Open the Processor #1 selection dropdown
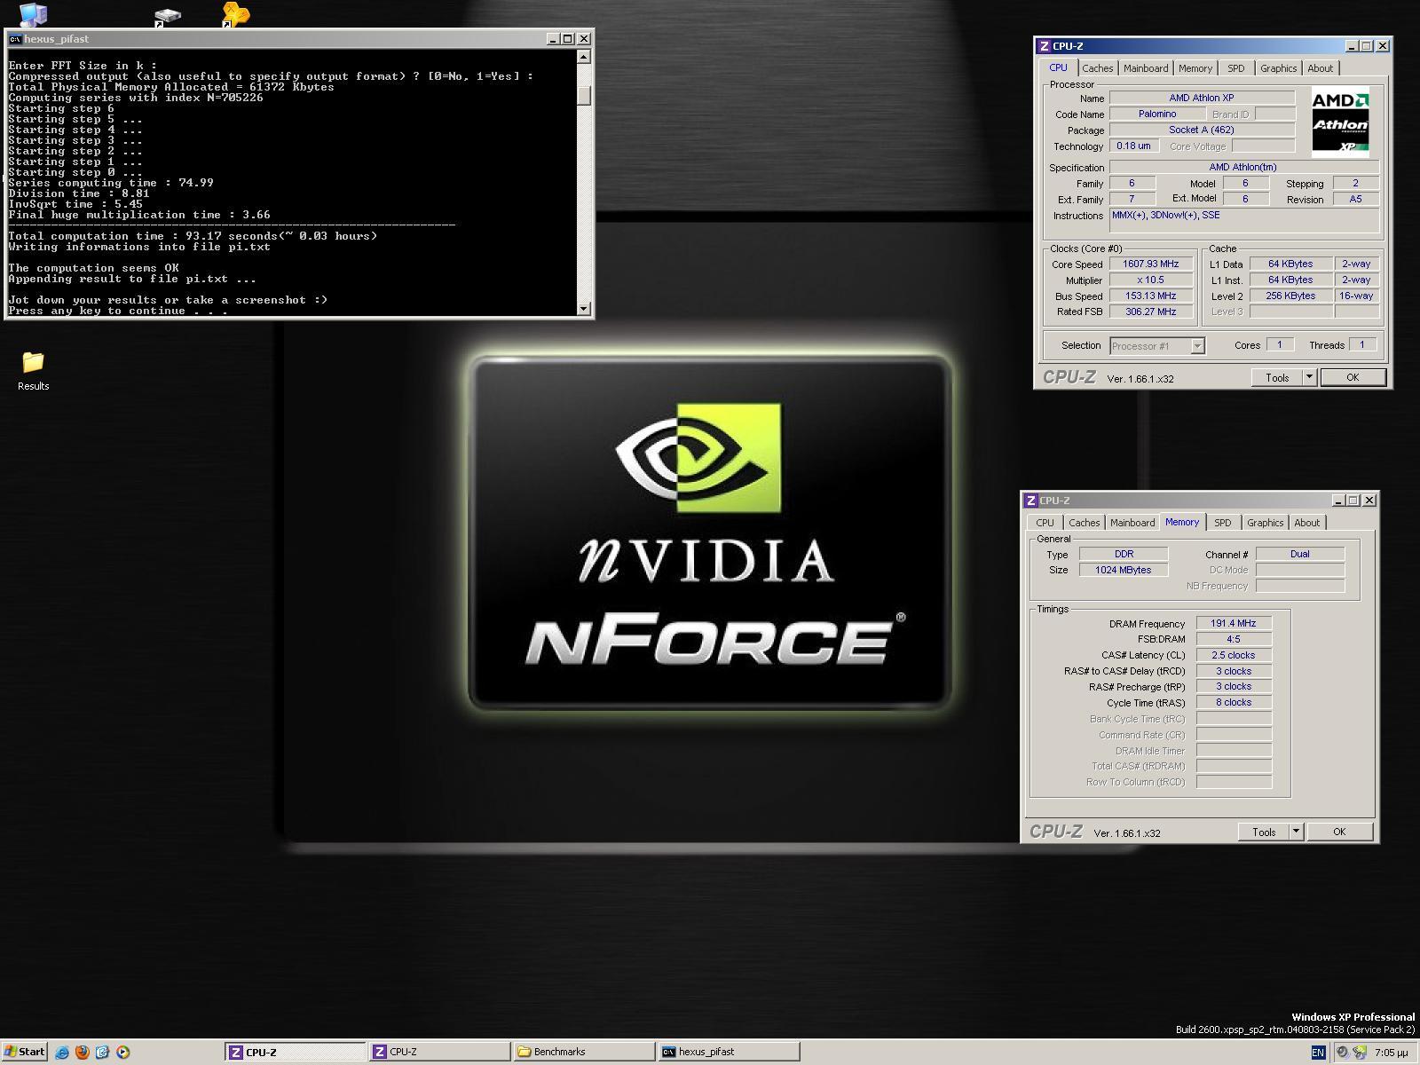Viewport: 1420px width, 1065px height. click(1198, 346)
